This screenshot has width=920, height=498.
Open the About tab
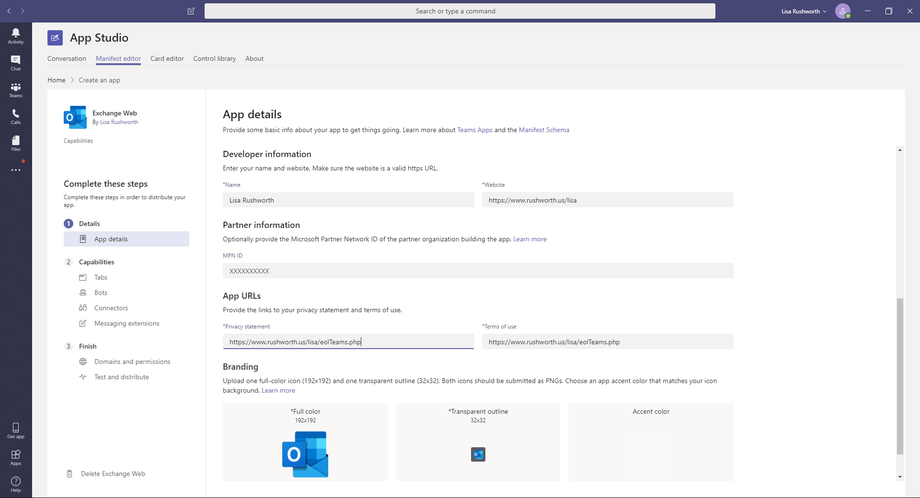click(254, 58)
